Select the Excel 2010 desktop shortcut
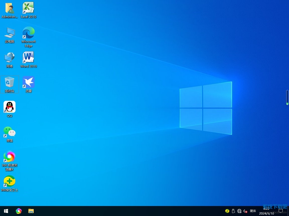This screenshot has width=289, height=216. (28, 8)
